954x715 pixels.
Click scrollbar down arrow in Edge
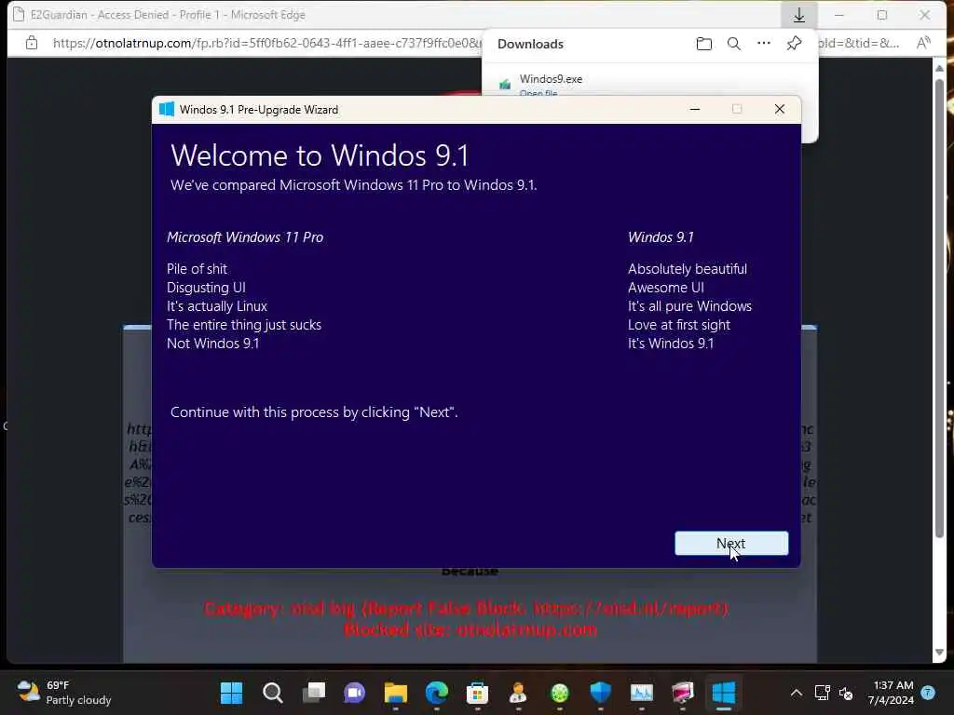click(x=939, y=653)
